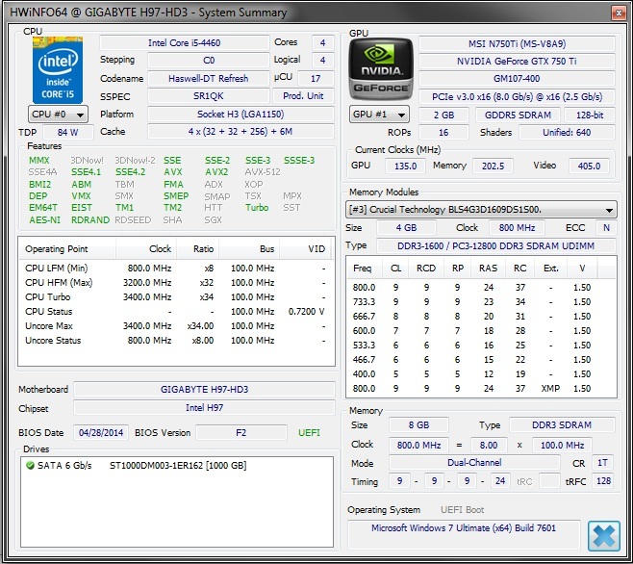This screenshot has width=633, height=564.
Task: Click the RAS column header
Action: tap(488, 269)
